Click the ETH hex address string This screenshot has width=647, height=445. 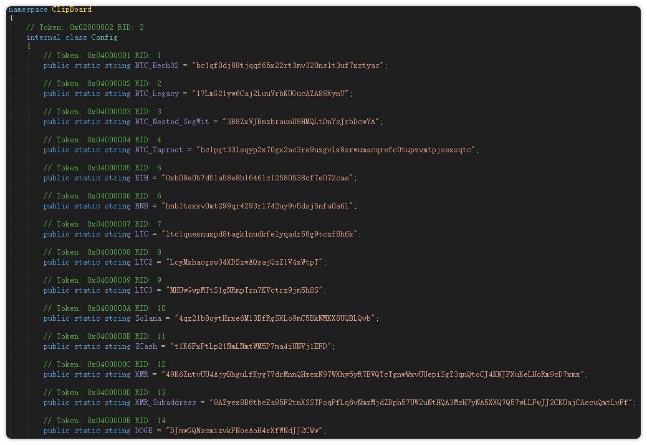(x=258, y=178)
